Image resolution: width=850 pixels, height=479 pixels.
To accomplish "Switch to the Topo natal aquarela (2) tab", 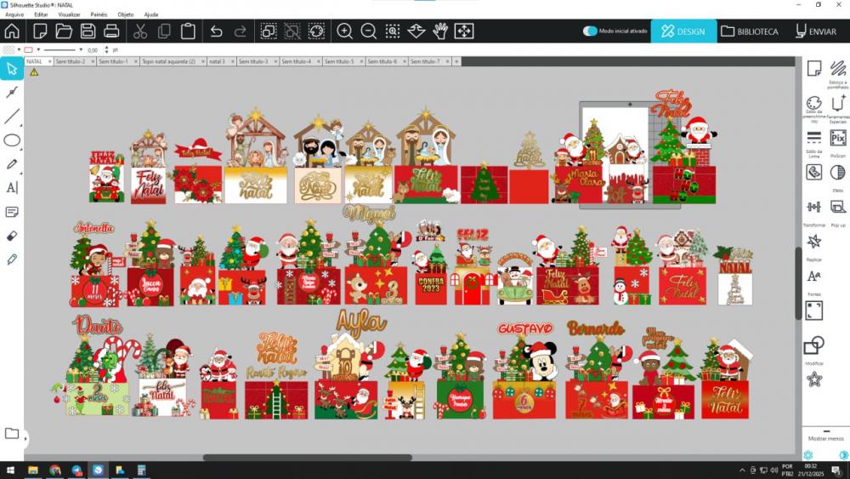I will coord(168,61).
